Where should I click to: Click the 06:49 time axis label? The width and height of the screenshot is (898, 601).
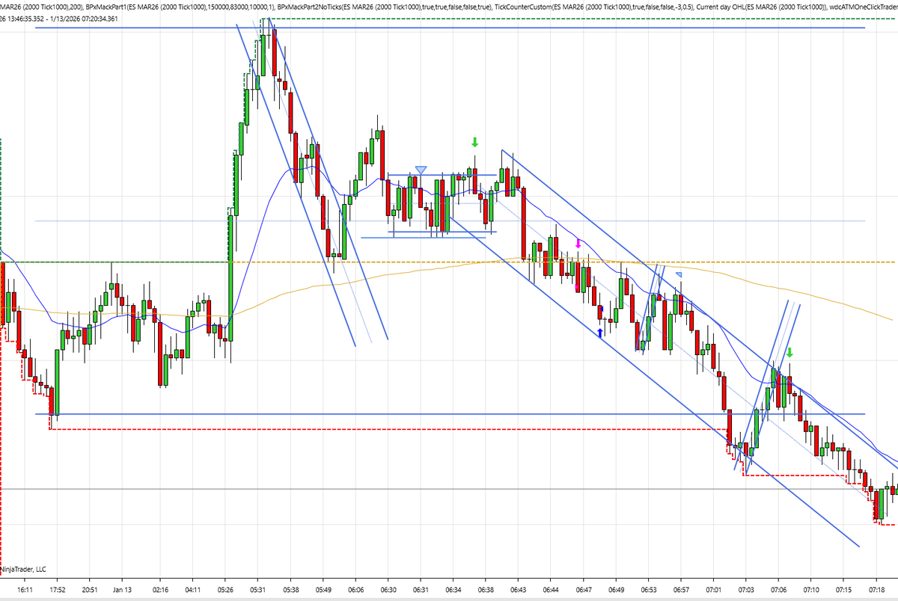(616, 590)
